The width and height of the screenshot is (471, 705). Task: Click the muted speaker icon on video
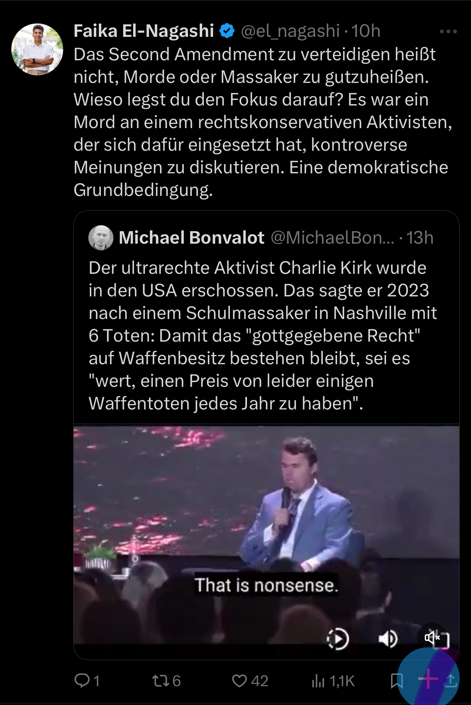433,638
